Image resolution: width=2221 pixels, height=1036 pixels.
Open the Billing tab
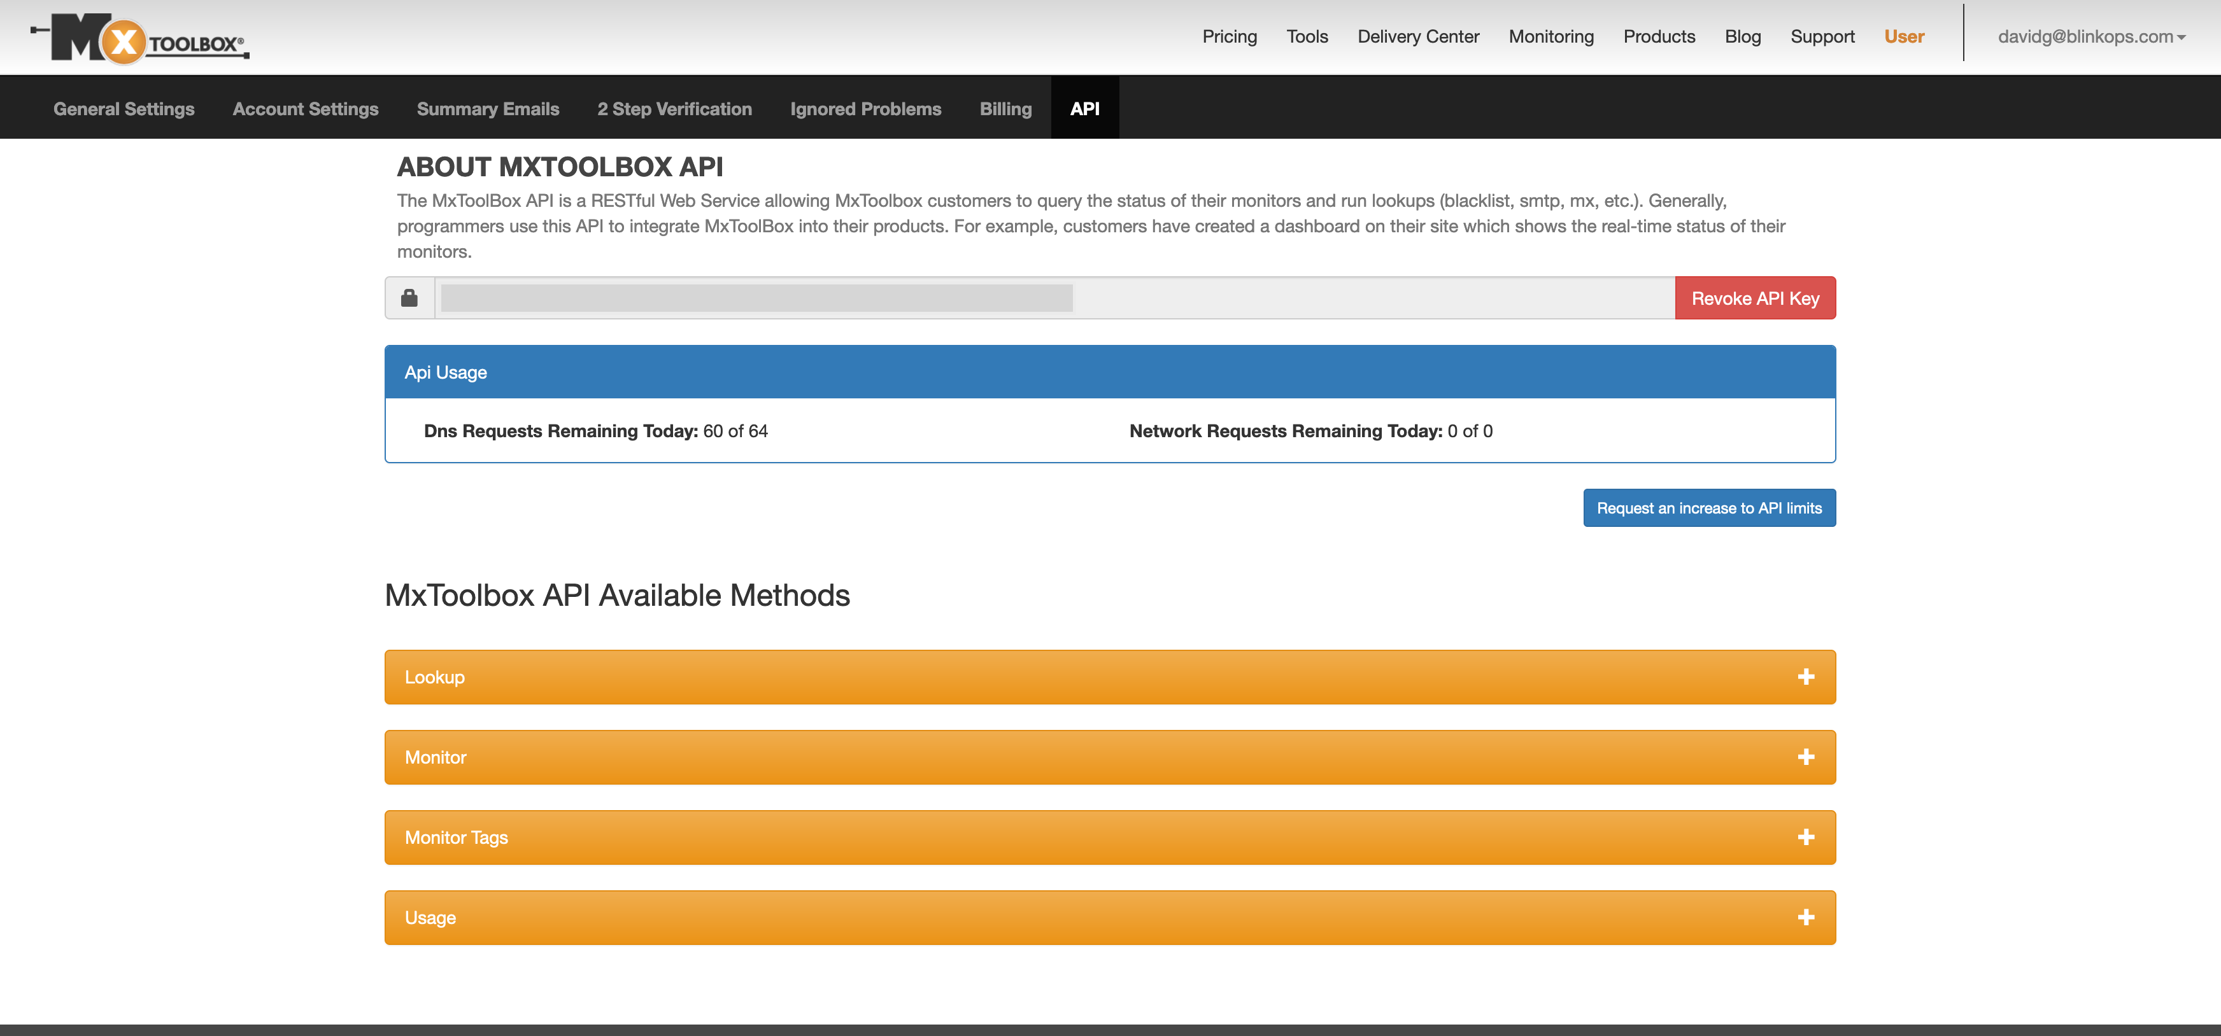[x=1005, y=109]
